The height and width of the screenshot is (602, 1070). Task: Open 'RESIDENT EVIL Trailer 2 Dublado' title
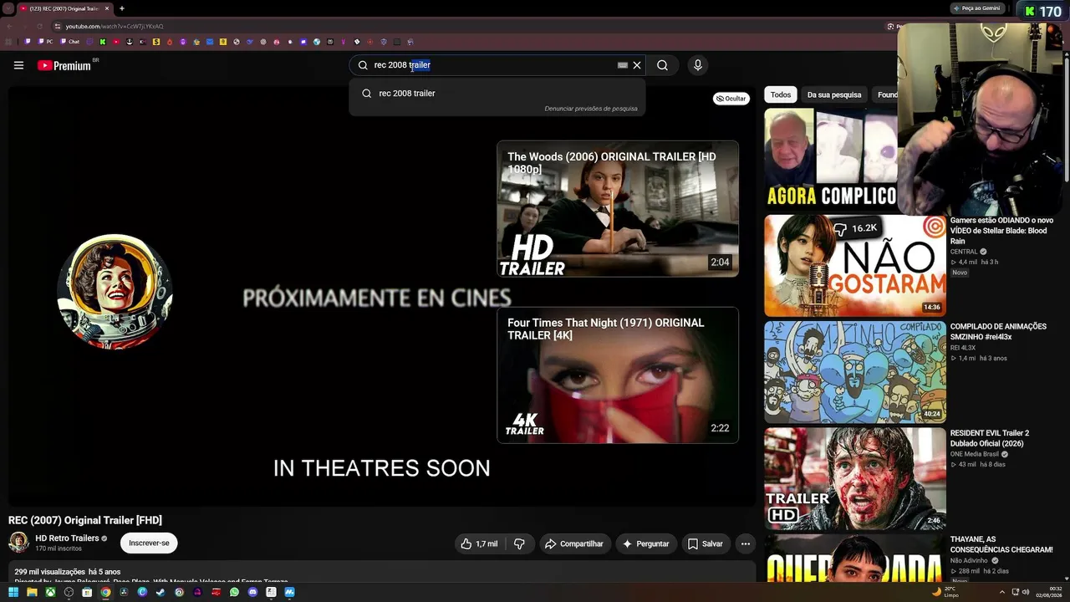pyautogui.click(x=990, y=438)
